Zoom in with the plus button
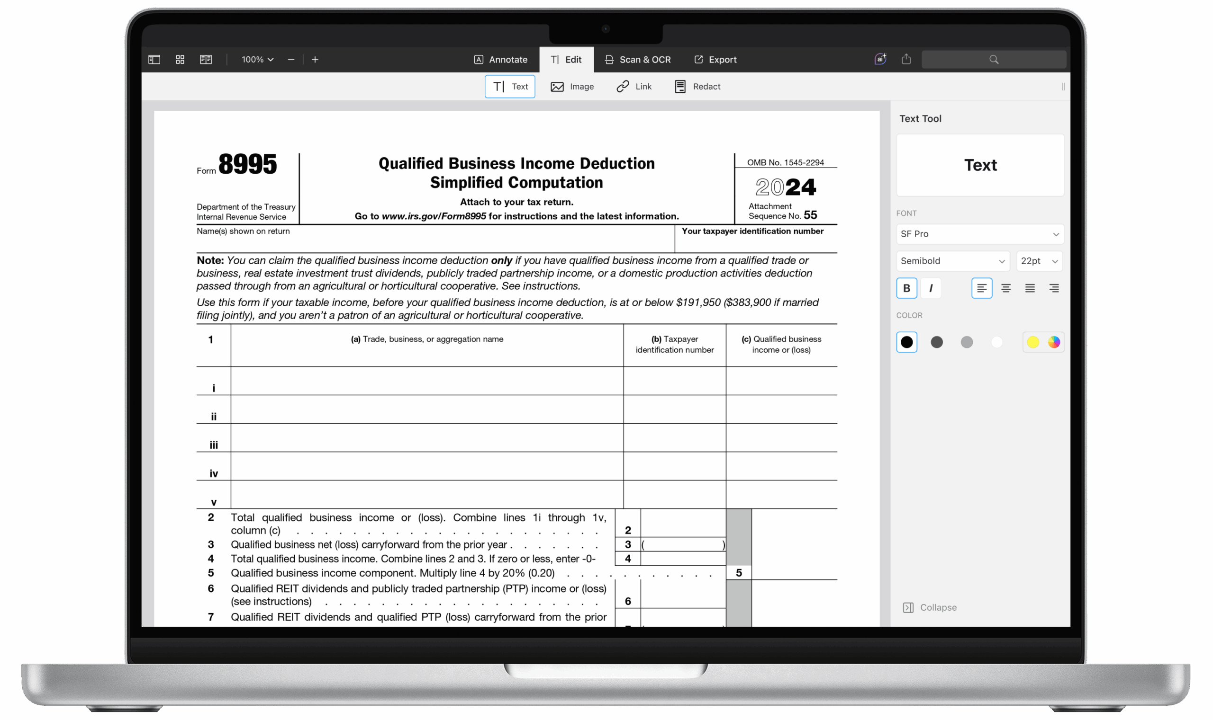 [315, 59]
